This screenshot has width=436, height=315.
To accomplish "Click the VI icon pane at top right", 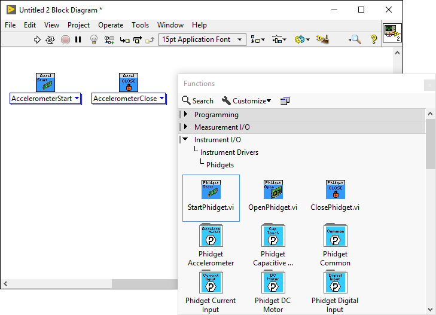I will coord(392,33).
